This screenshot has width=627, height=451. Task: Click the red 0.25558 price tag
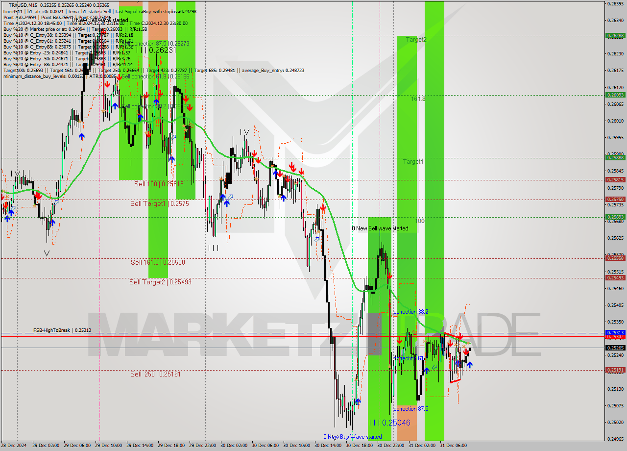pyautogui.click(x=615, y=258)
